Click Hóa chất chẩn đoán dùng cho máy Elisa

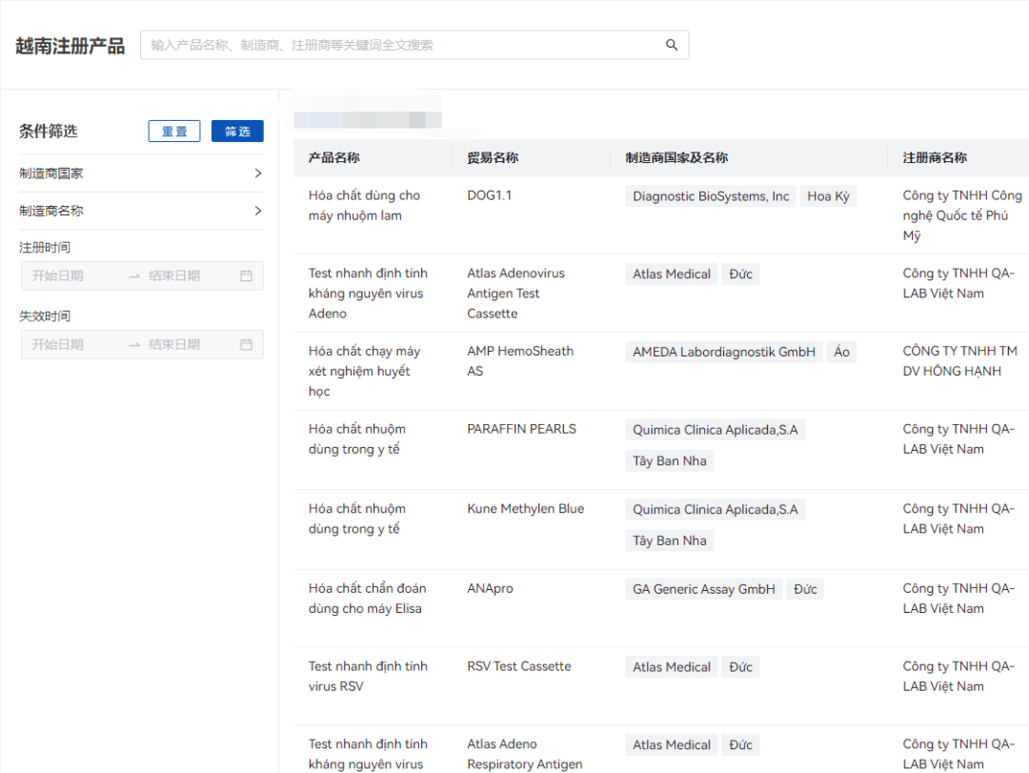click(x=368, y=599)
